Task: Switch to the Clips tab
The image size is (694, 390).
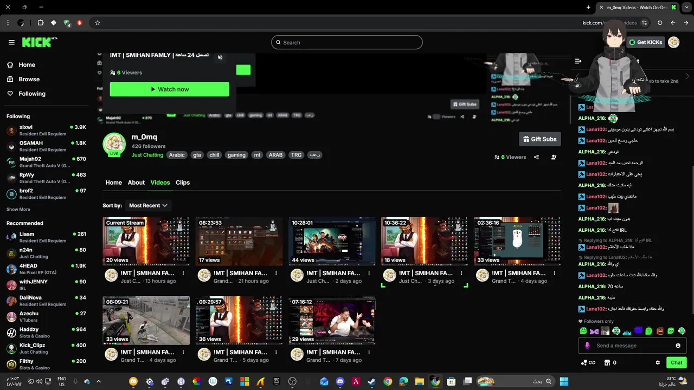Action: (183, 183)
